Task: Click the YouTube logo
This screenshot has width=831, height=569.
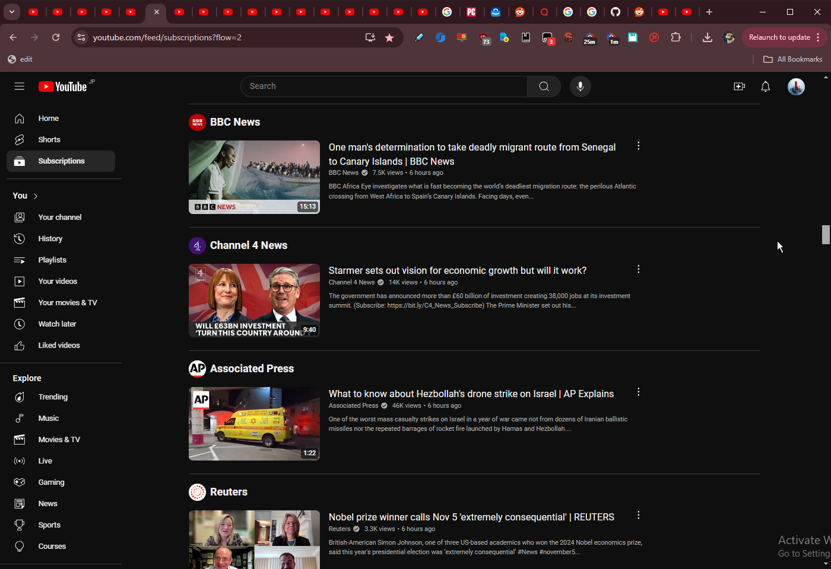Action: point(63,87)
